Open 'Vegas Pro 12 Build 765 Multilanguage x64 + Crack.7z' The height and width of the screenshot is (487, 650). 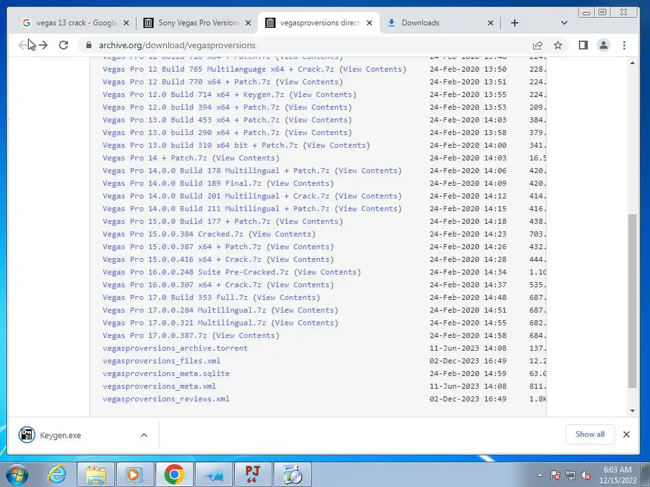[x=218, y=69]
